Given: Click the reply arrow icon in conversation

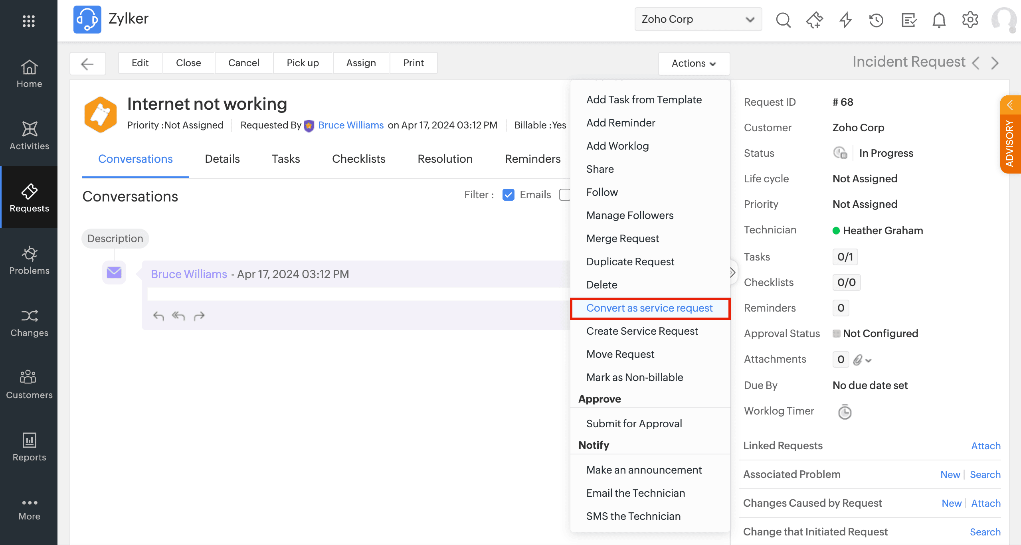Looking at the screenshot, I should 158,316.
